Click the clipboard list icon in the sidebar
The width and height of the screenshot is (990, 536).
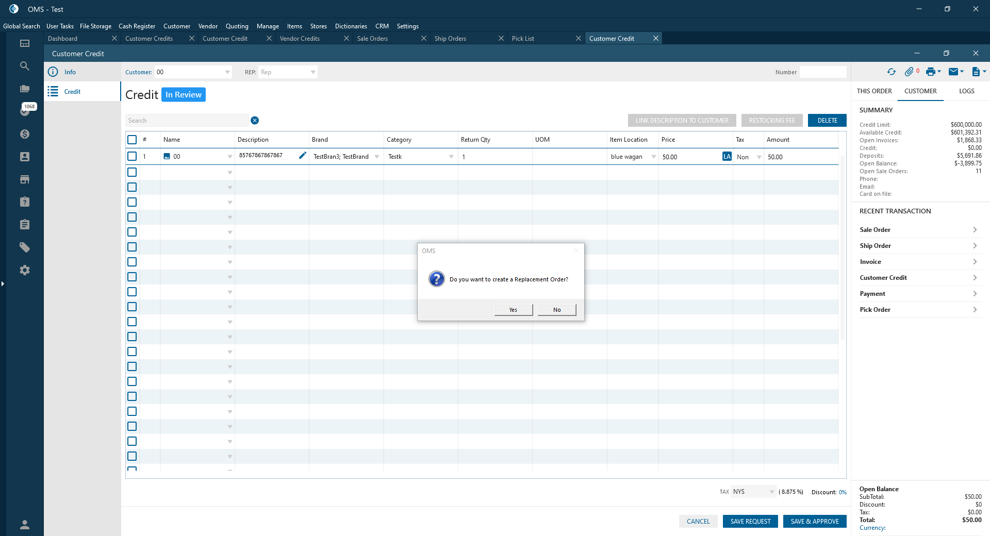pyautogui.click(x=25, y=225)
